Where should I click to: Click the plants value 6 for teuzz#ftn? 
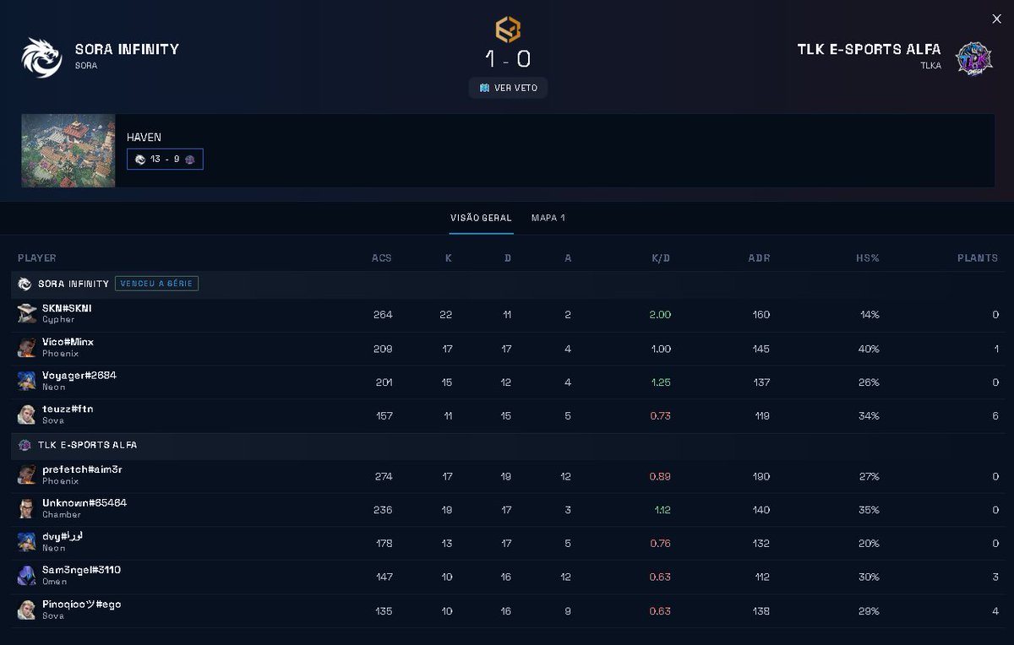coord(996,416)
